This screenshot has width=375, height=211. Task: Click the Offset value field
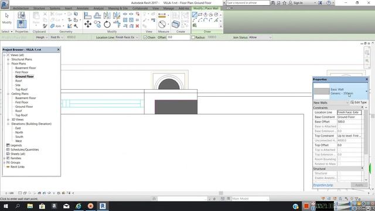click(178, 38)
